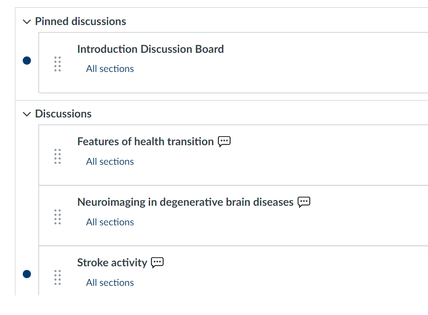The width and height of the screenshot is (428, 315).
Task: Open the Introduction Discussion Board
Action: (x=150, y=49)
